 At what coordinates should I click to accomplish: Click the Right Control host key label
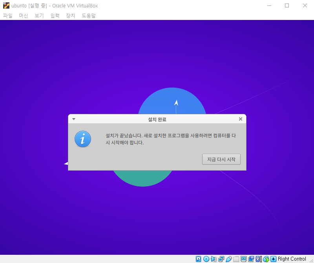[292, 259]
